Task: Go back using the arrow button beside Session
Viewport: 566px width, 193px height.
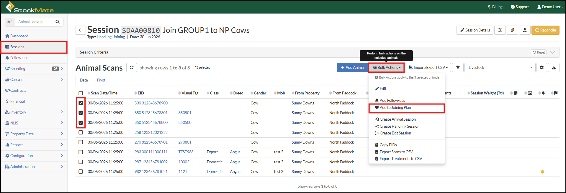Action: pyautogui.click(x=81, y=30)
